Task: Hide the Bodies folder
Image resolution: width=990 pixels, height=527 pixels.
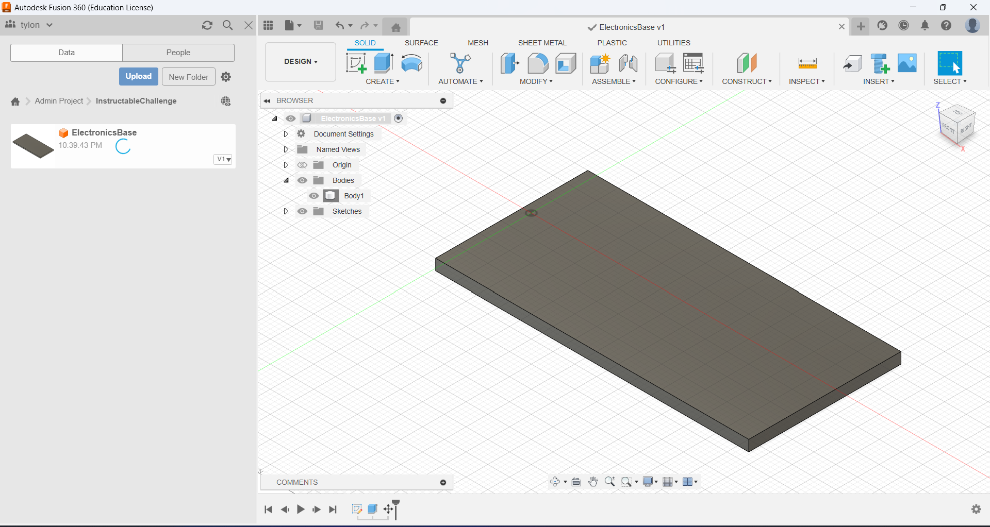Action: (x=302, y=180)
